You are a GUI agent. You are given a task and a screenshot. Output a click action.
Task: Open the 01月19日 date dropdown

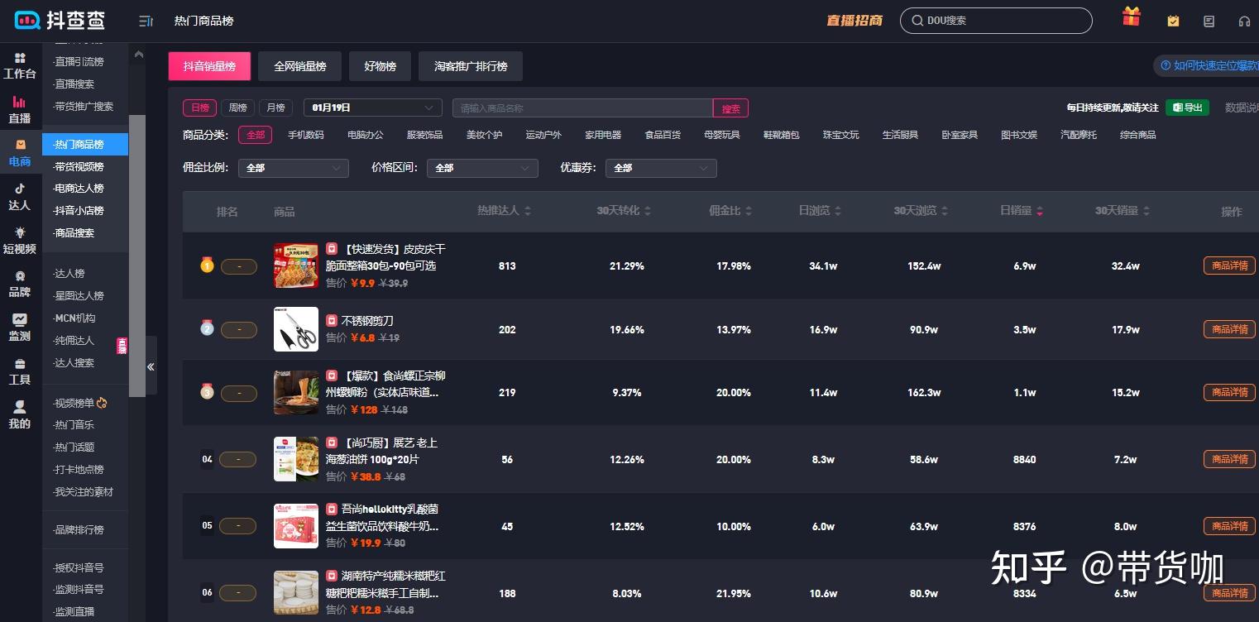(373, 108)
